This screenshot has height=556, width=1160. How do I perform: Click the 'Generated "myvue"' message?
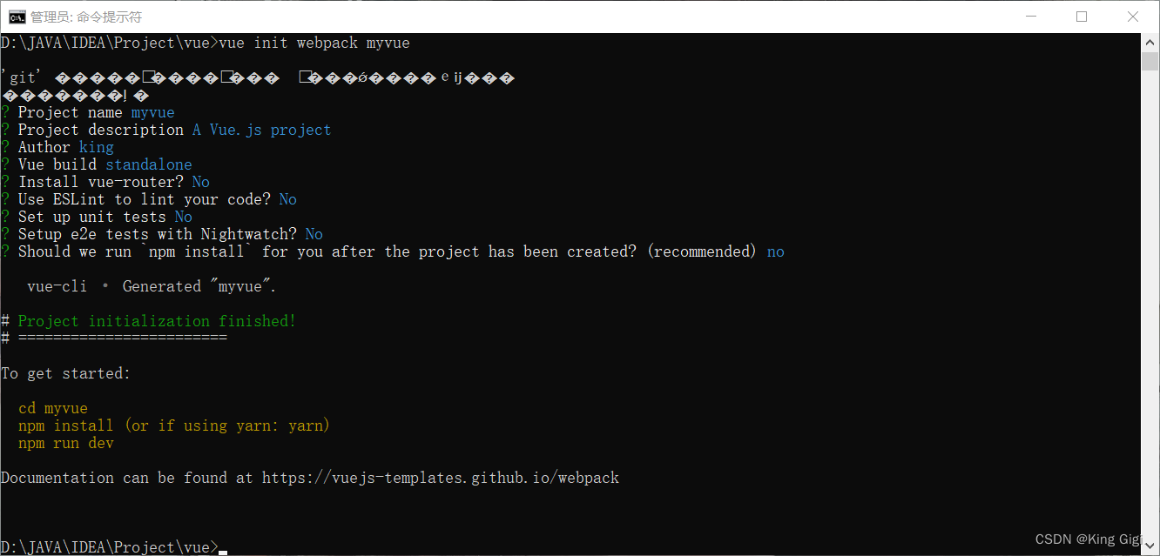point(199,286)
